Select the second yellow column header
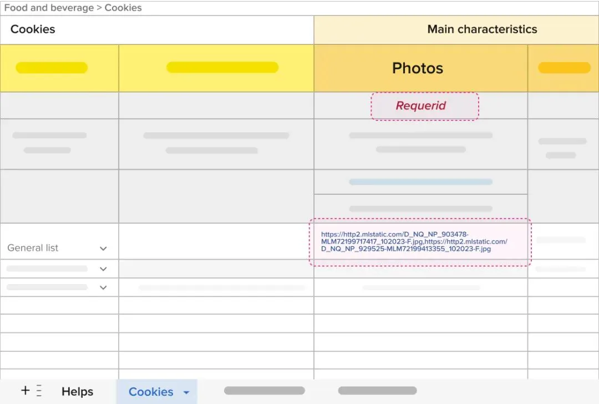This screenshot has width=599, height=404. coord(216,68)
